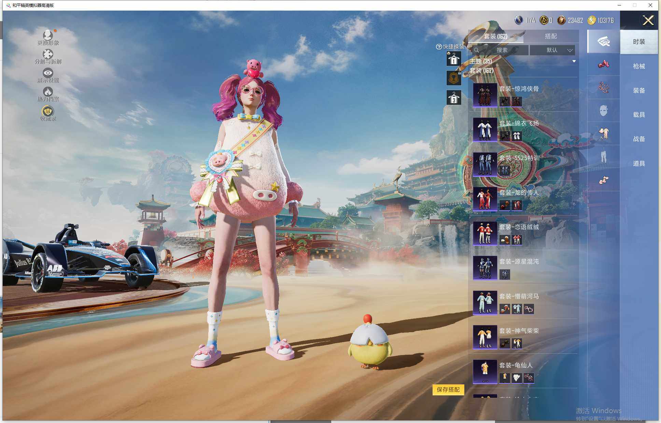Open the 载具 vehicles category
This screenshot has height=423, width=661.
point(639,115)
